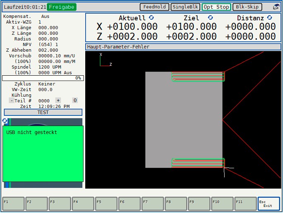This screenshot has height=213, width=283.
Task: Toggle Blk-Skip mode
Action: 247,7
